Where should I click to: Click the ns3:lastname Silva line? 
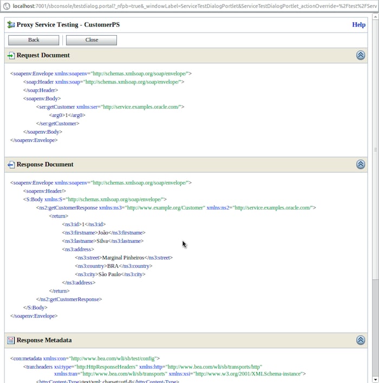tap(102, 241)
